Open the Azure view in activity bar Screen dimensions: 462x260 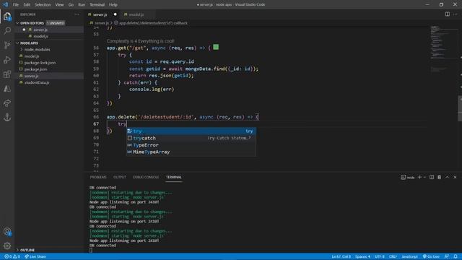[7, 88]
